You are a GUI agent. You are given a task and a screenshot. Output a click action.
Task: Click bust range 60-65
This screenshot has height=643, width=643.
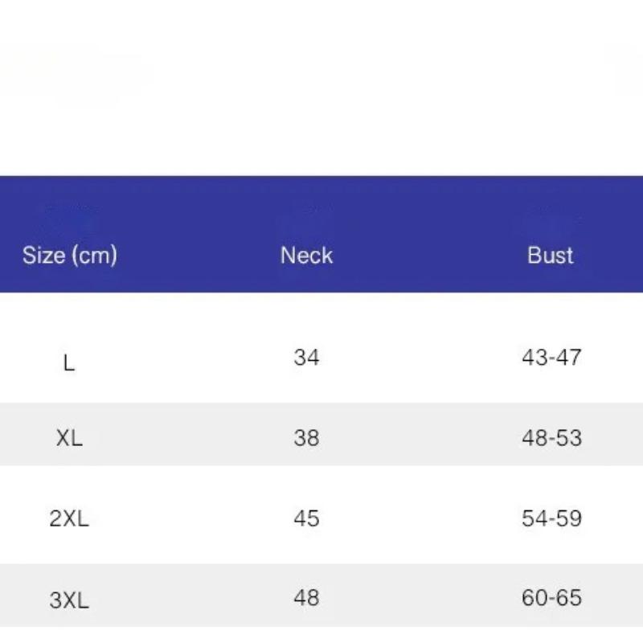click(551, 598)
